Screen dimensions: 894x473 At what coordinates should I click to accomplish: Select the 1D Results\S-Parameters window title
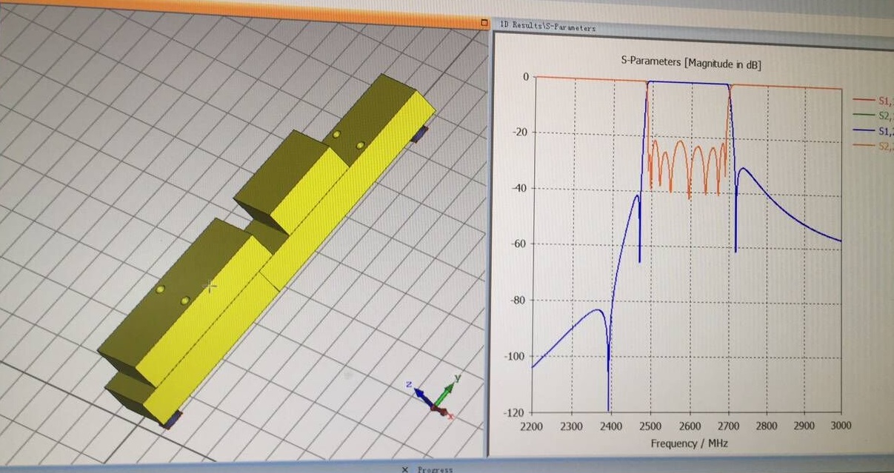click(548, 27)
